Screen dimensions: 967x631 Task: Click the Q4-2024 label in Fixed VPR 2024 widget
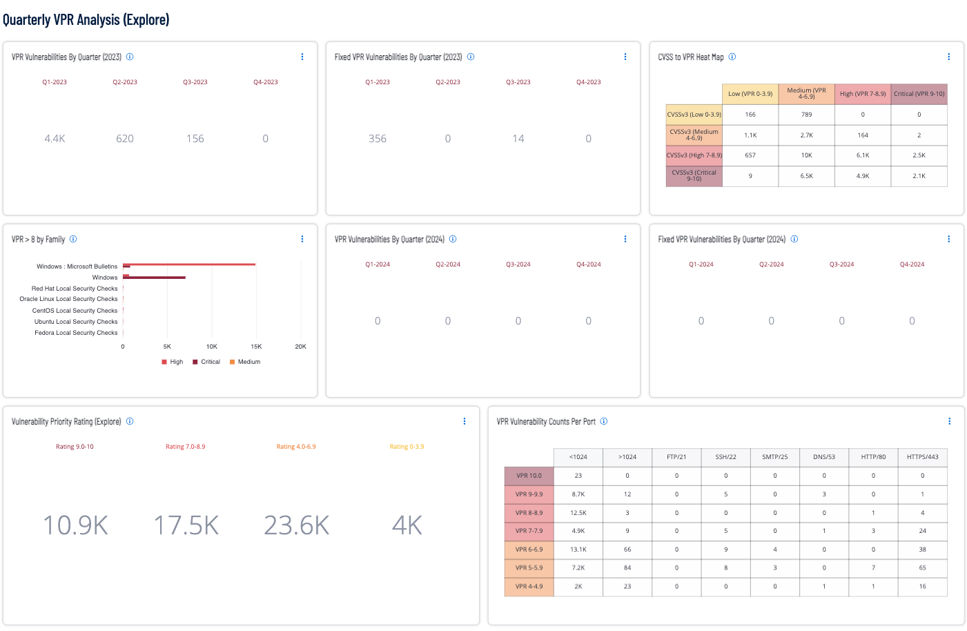coord(912,264)
